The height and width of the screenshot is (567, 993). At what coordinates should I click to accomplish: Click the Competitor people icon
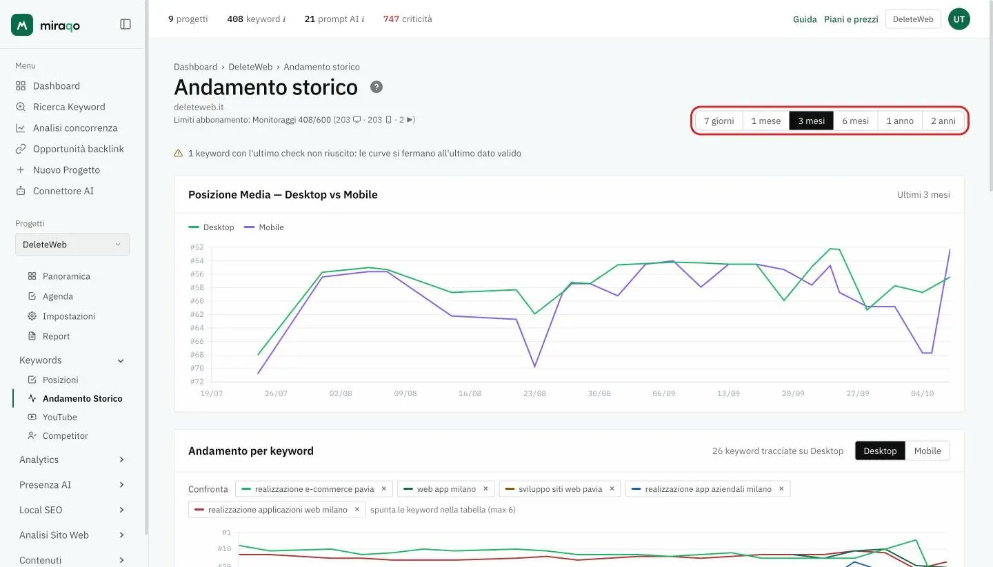click(x=32, y=435)
